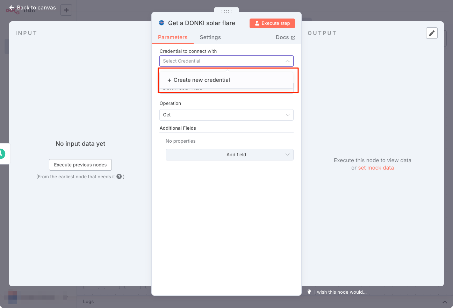This screenshot has height=308, width=453.
Task: Click Execute previous nodes button
Action: click(80, 165)
